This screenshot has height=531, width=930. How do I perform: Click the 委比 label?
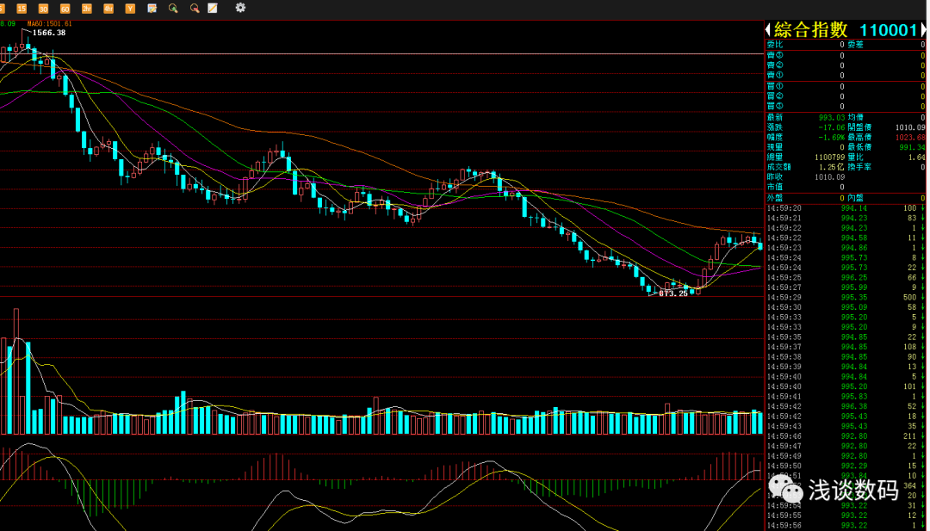(x=775, y=45)
